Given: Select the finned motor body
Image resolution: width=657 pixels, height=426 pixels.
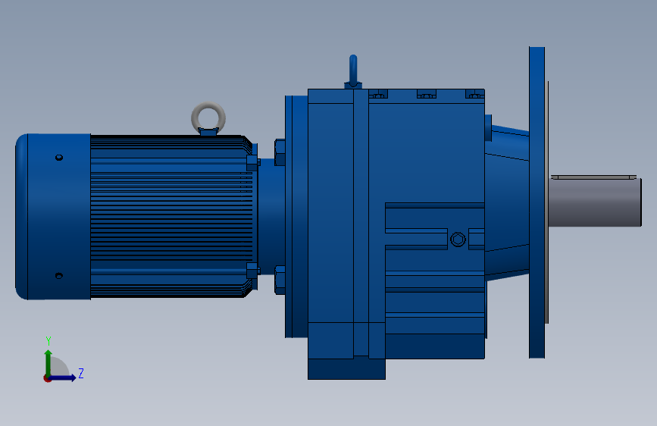Looking at the screenshot, I should click(x=171, y=216).
